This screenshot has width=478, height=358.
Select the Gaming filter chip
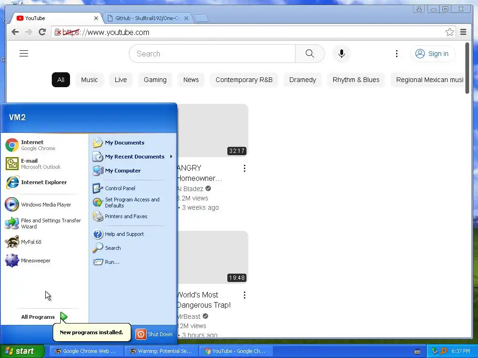coord(155,80)
